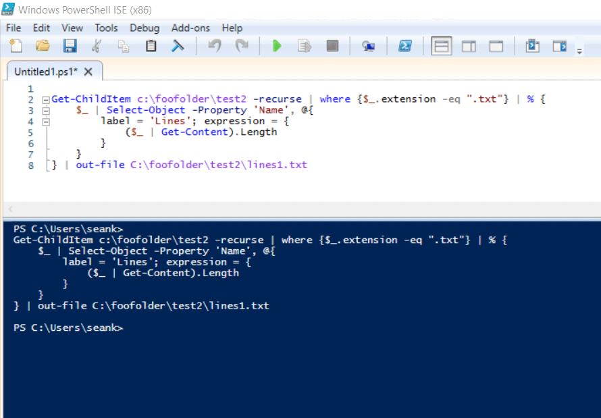Click Get-ChildItem in the console output

click(53, 240)
